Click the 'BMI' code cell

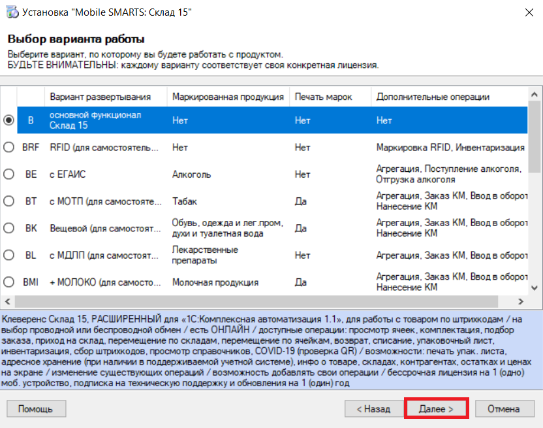(31, 282)
